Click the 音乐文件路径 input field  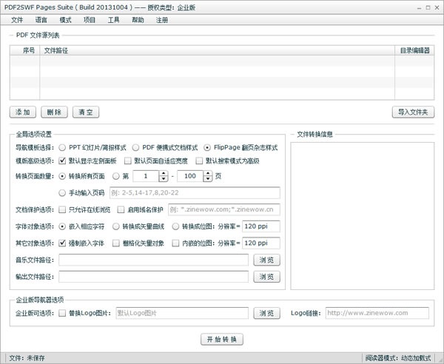click(153, 260)
